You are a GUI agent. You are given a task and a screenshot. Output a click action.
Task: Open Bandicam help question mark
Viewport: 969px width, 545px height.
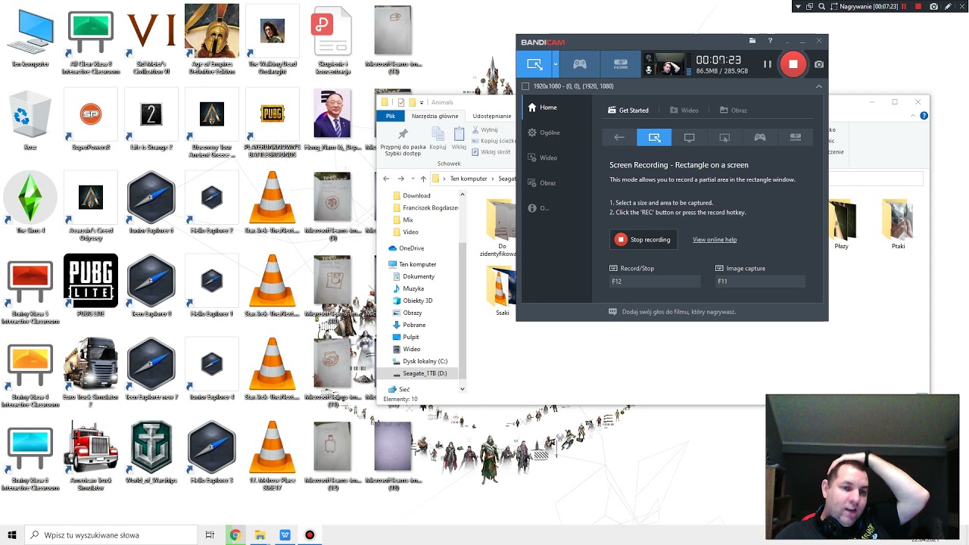[x=770, y=41]
